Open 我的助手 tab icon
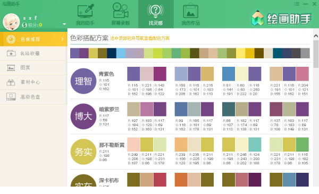This screenshot has width=319, height=194. (x=85, y=11)
